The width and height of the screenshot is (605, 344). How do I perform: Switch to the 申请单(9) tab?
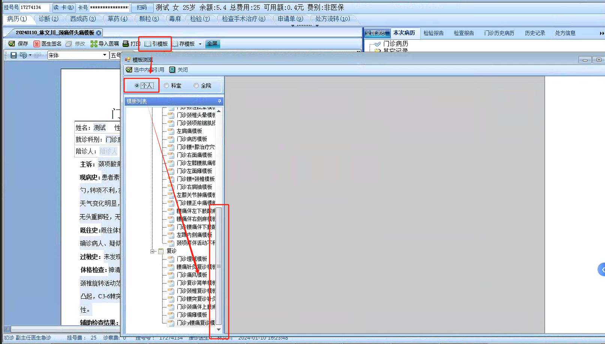pyautogui.click(x=290, y=19)
